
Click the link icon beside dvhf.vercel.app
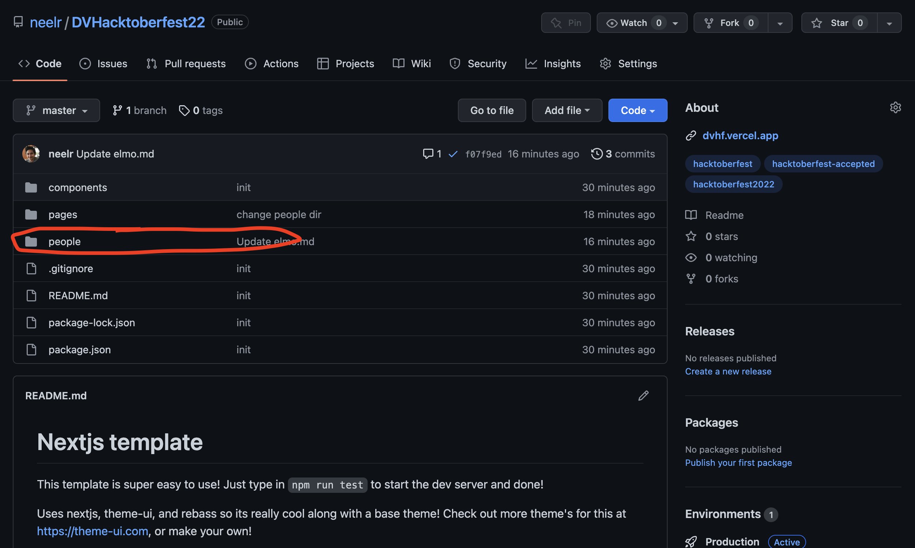point(691,136)
